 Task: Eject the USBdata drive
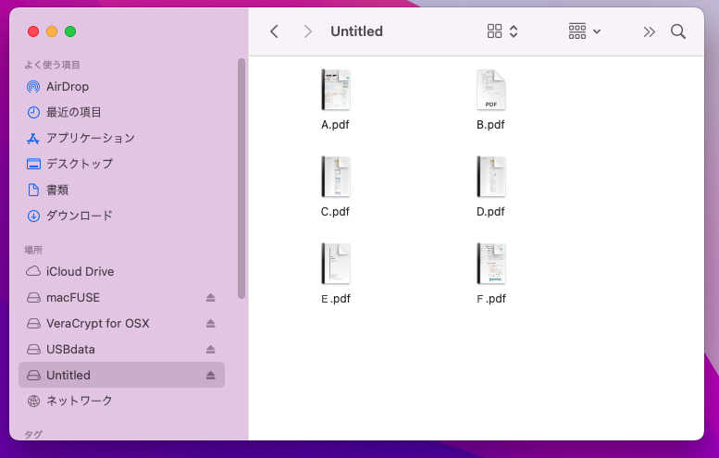[210, 350]
